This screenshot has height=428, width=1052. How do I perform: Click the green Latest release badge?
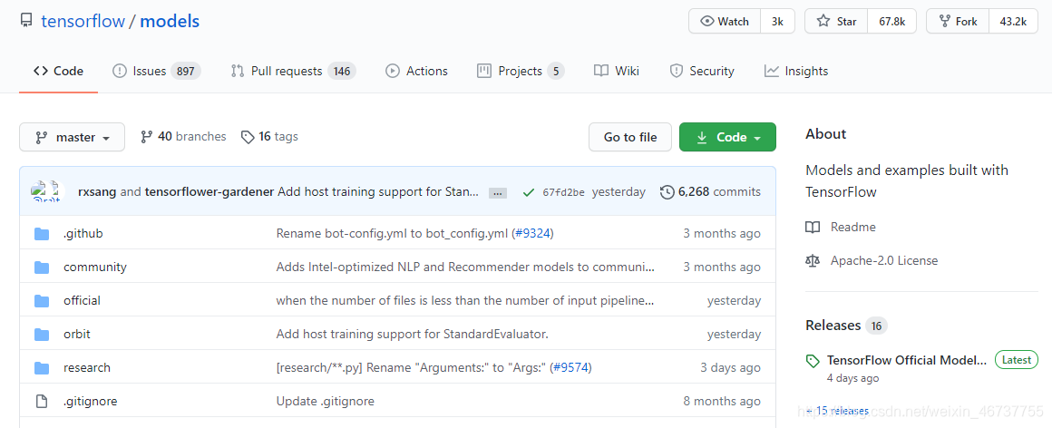click(1016, 360)
